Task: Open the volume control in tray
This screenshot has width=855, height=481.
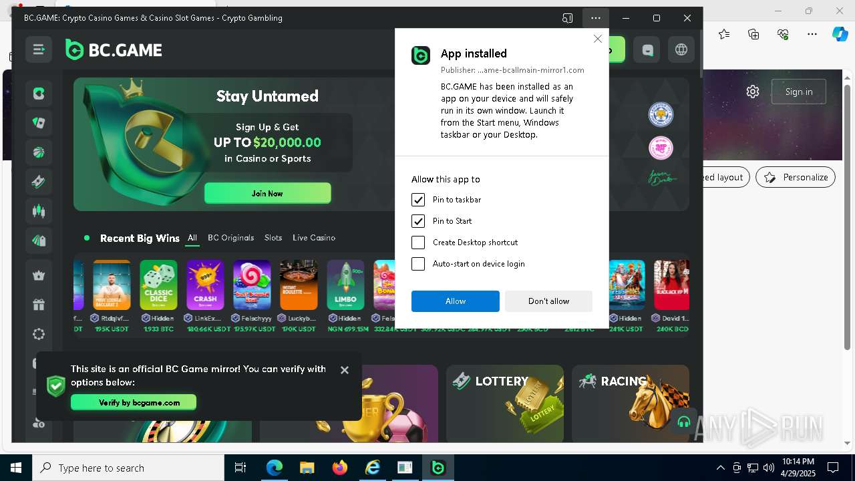Action: (769, 468)
